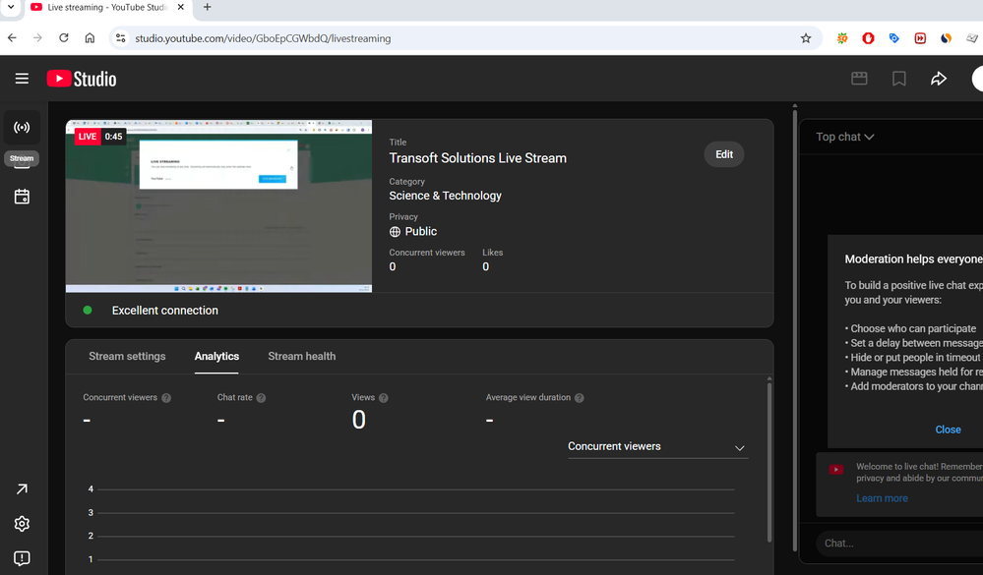Select the Stream icon in the sidebar
Image resolution: width=983 pixels, height=575 pixels.
pyautogui.click(x=22, y=128)
